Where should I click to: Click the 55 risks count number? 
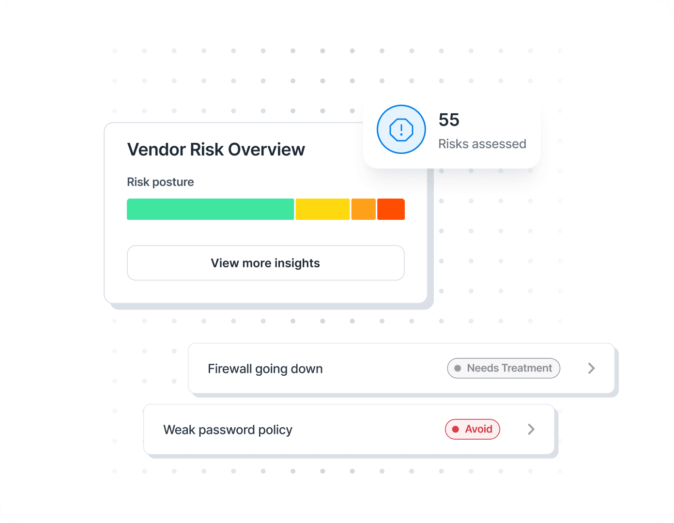tap(449, 120)
